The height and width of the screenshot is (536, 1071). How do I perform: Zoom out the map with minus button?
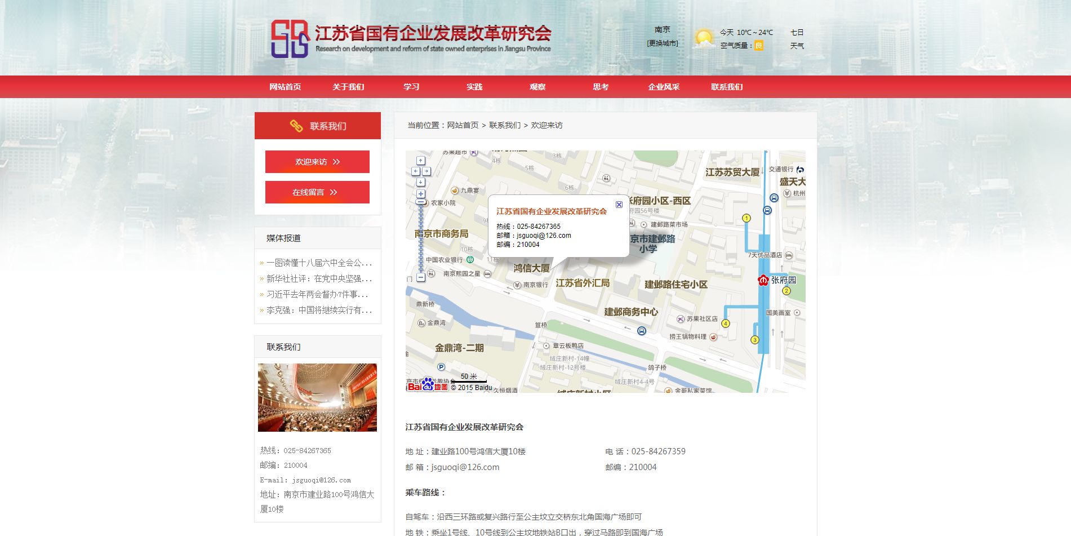click(421, 277)
